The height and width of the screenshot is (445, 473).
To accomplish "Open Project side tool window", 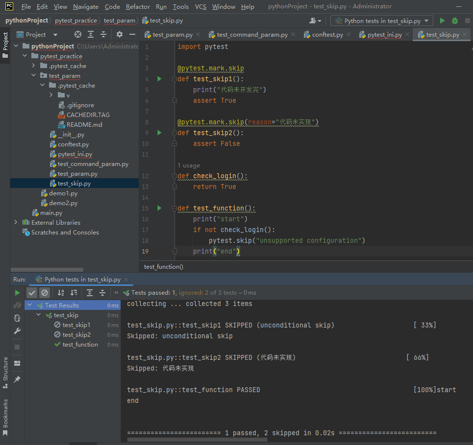I will [x=5, y=45].
